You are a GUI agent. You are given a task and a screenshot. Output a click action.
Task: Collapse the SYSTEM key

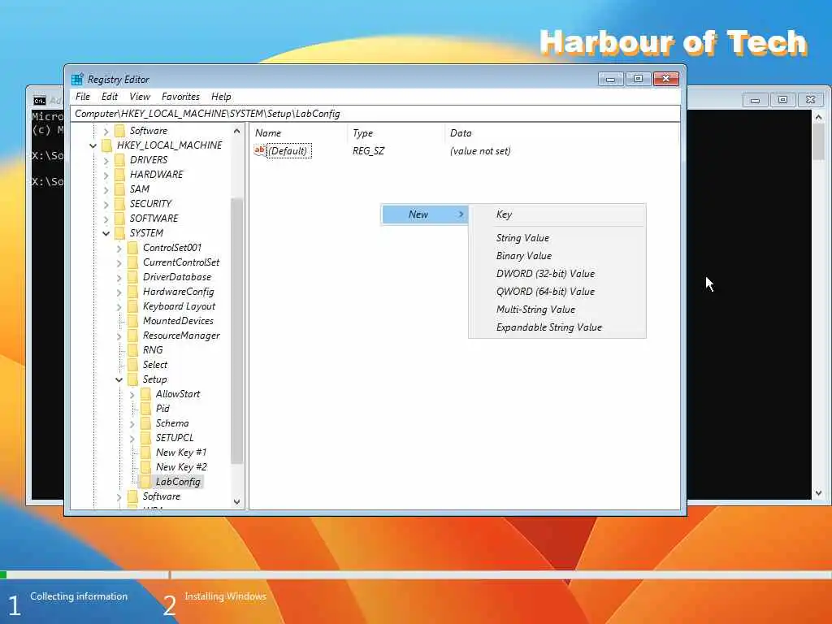pyautogui.click(x=106, y=233)
